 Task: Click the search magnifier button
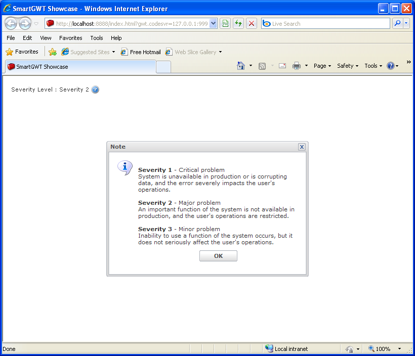pos(397,24)
